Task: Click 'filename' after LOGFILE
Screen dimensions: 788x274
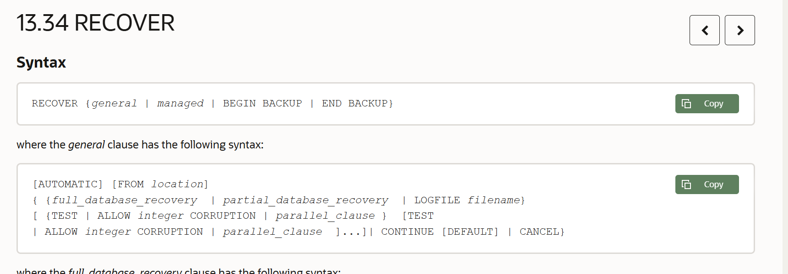Action: point(494,200)
